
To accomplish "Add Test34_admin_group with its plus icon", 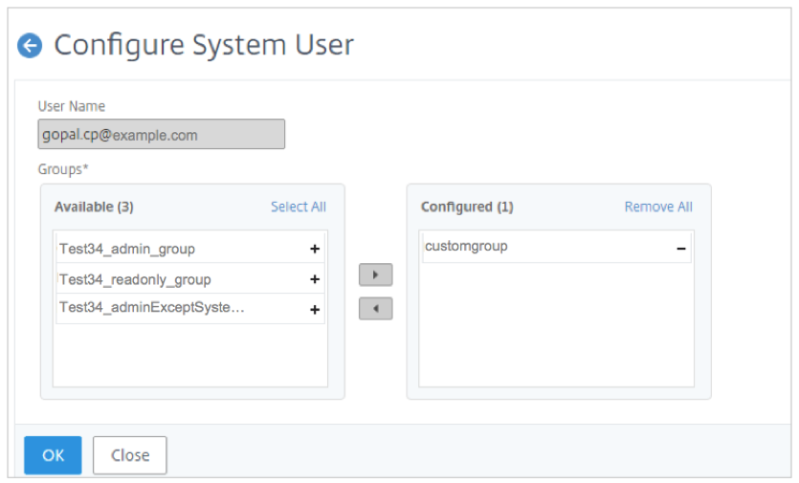I will [x=314, y=249].
